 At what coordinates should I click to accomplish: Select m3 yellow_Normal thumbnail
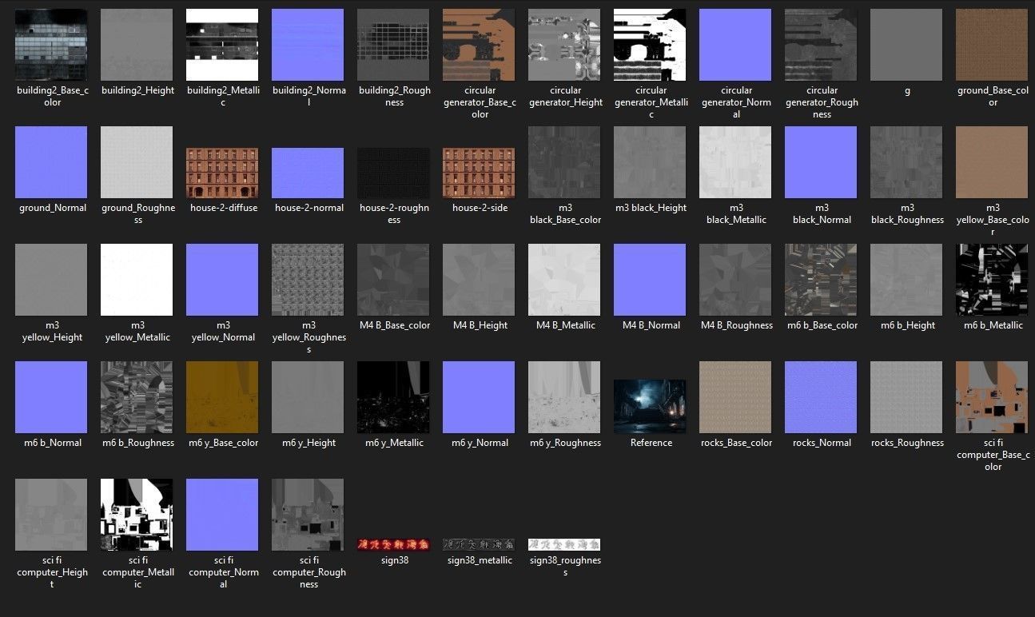click(222, 280)
